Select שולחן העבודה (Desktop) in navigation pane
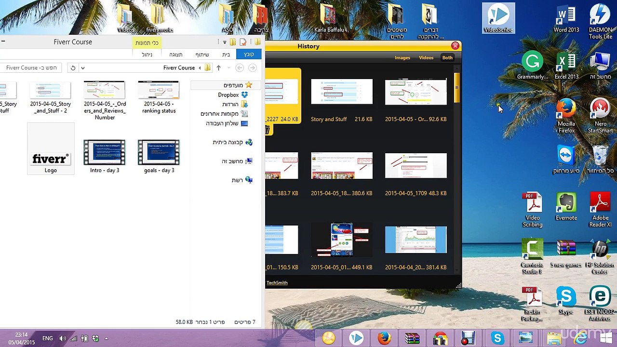Screen dimensions: 617x347 click(227, 123)
